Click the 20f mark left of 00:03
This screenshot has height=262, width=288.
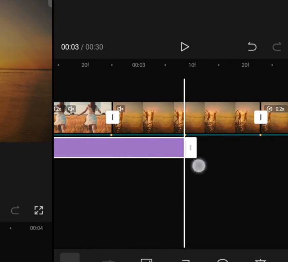[x=85, y=65]
